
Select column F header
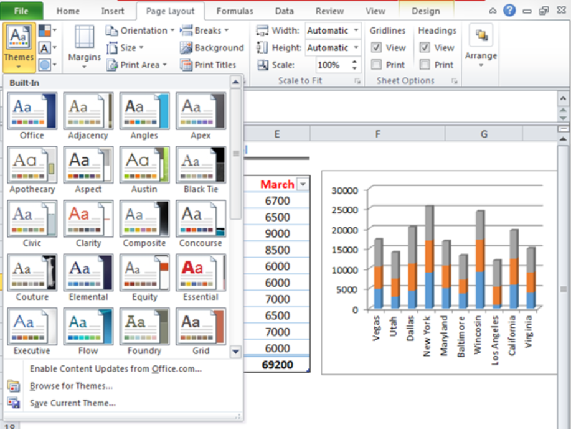377,134
